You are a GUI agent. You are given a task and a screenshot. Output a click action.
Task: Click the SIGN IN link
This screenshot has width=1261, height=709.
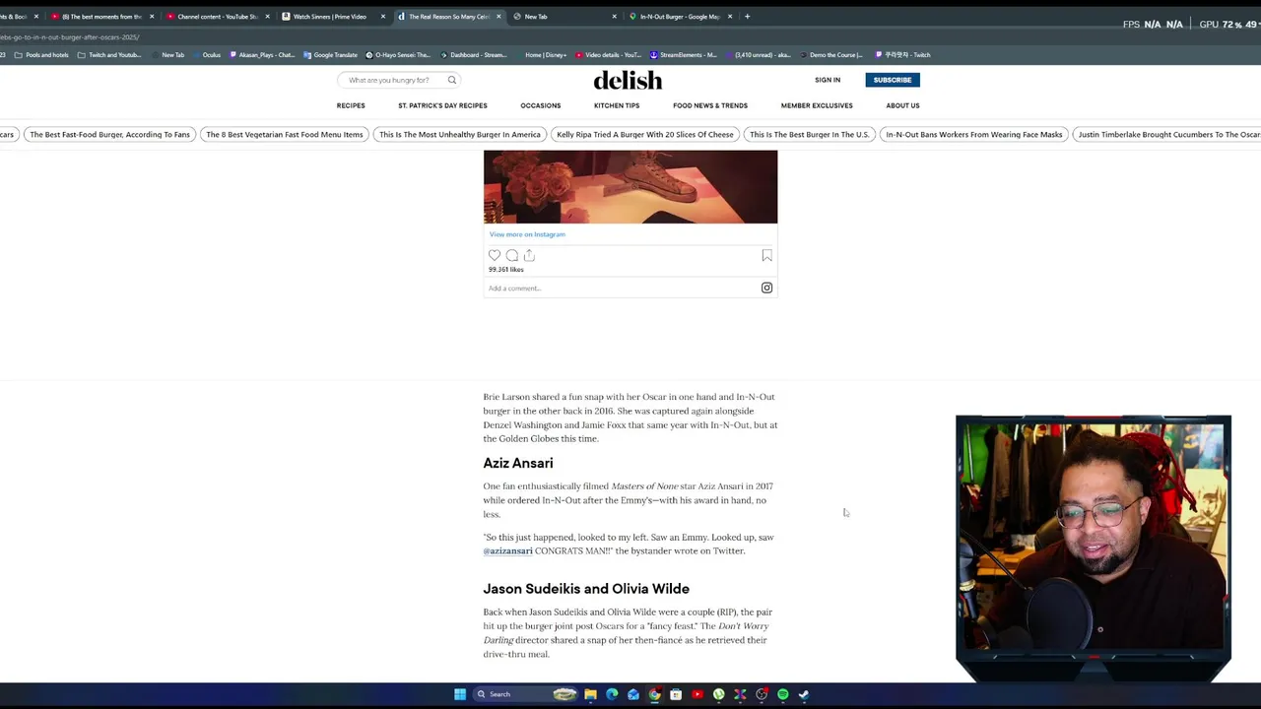(x=828, y=80)
